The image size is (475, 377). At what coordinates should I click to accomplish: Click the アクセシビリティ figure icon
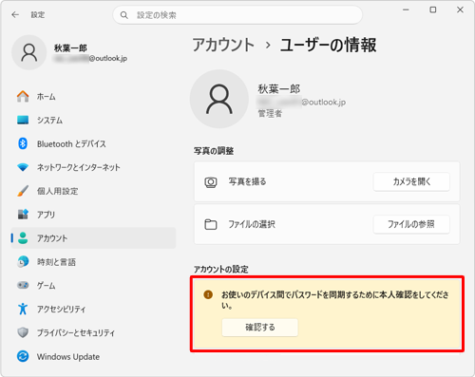point(23,309)
